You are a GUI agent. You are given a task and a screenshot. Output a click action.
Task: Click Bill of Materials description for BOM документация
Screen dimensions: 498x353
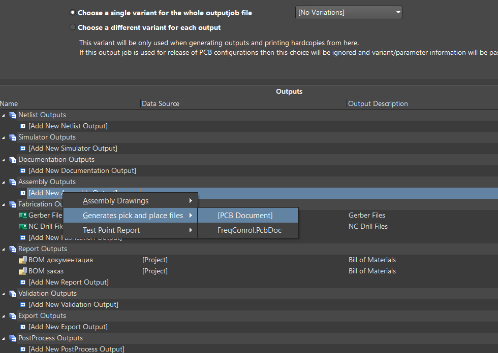(372, 260)
